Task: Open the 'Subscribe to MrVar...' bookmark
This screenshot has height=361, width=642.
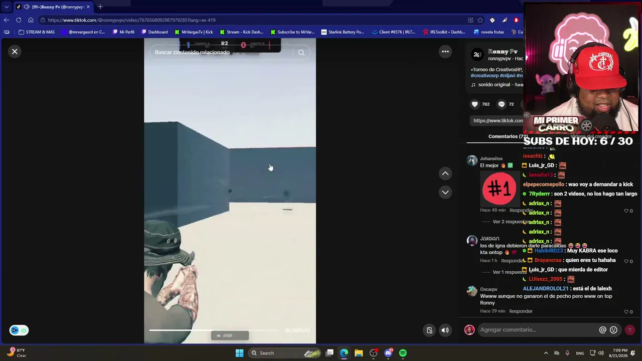Action: coord(292,32)
